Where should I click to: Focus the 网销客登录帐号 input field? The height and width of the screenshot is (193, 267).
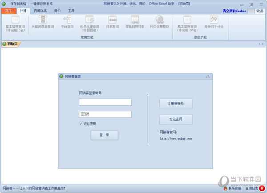tap(105, 102)
